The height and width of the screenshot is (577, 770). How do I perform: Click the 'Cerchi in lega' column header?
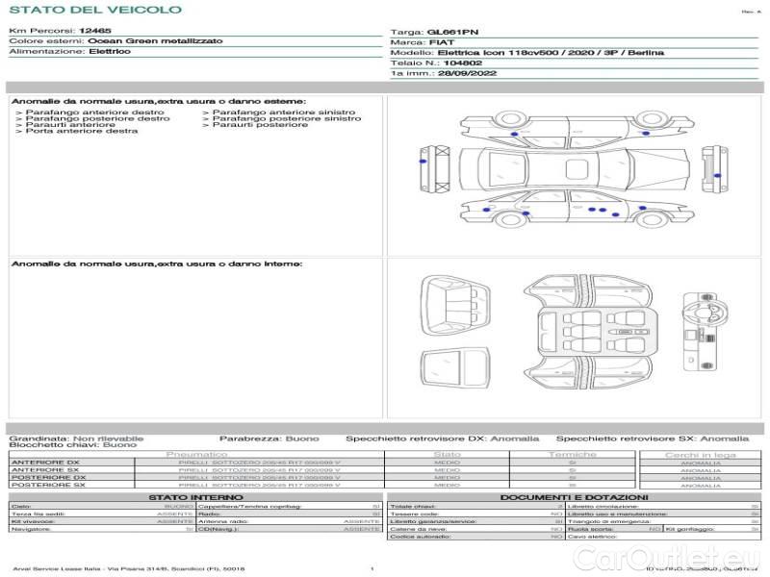[x=700, y=454]
